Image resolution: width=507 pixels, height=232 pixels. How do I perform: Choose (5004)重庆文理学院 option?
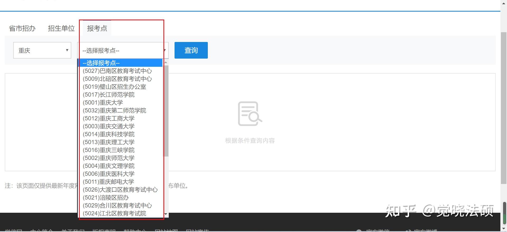click(x=120, y=166)
